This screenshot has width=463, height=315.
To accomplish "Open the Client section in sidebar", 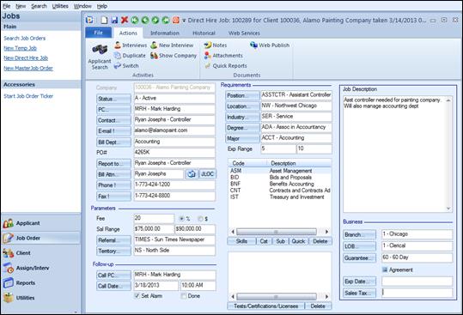I will click(40, 253).
